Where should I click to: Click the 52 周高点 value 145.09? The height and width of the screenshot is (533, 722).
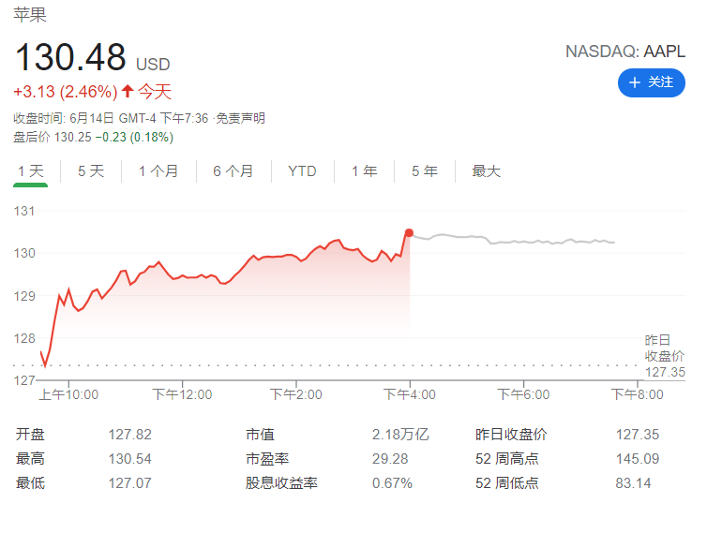click(639, 459)
